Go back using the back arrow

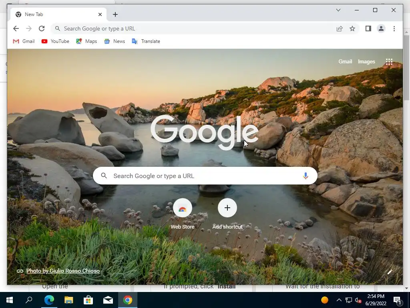tap(16, 28)
